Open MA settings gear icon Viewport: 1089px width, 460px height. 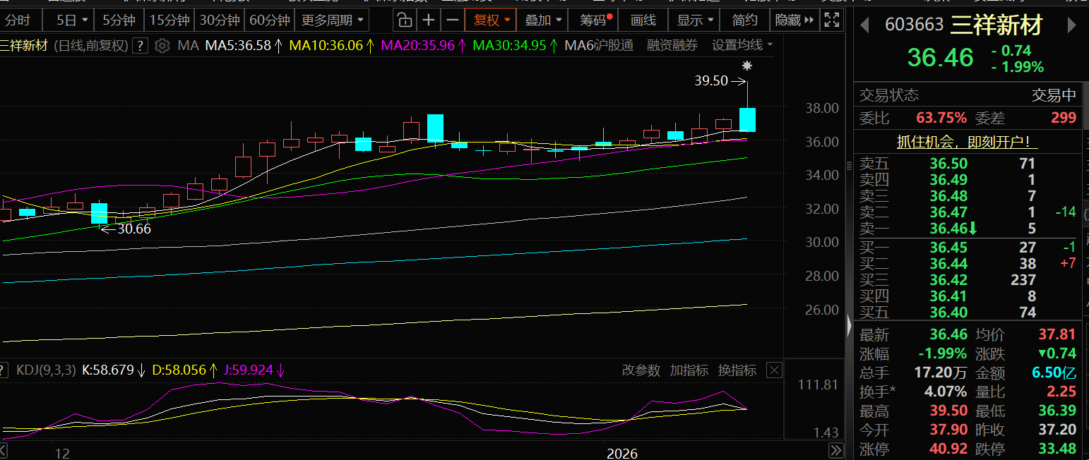(x=162, y=47)
